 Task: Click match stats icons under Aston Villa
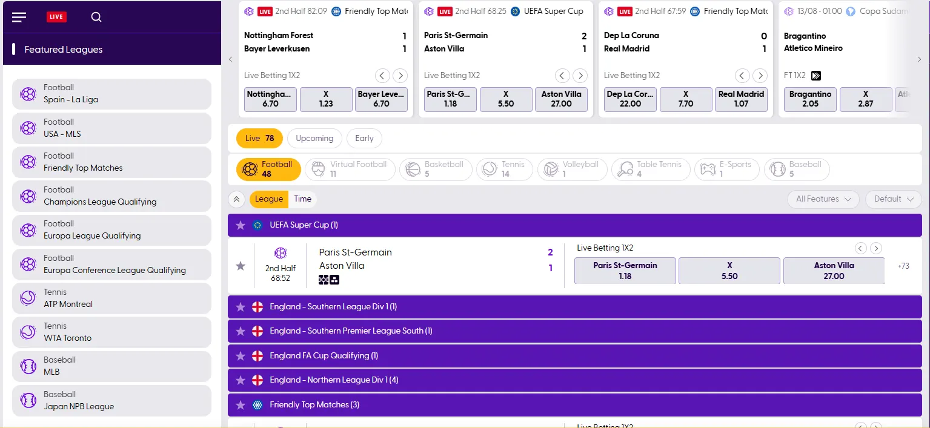(x=329, y=280)
